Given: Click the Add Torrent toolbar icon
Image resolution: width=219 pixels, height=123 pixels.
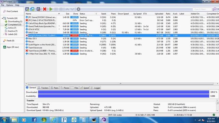Looking at the screenshot, I should coord(27,9).
